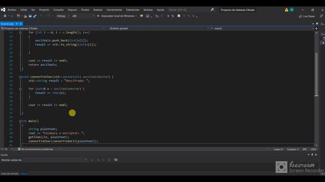Toggle word wrap in the output panel

coord(116,160)
